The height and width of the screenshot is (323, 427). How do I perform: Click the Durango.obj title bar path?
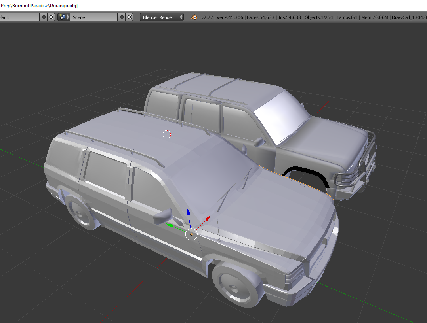[x=39, y=6]
